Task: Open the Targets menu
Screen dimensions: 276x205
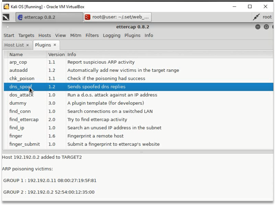Action: pos(26,36)
